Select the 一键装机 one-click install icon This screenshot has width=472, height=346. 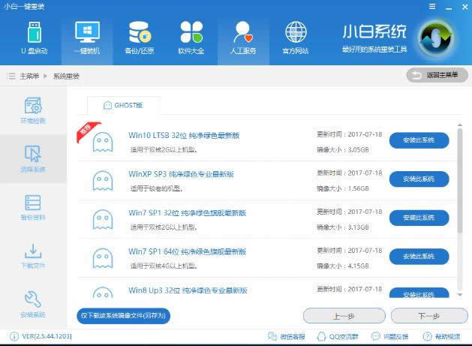87,38
